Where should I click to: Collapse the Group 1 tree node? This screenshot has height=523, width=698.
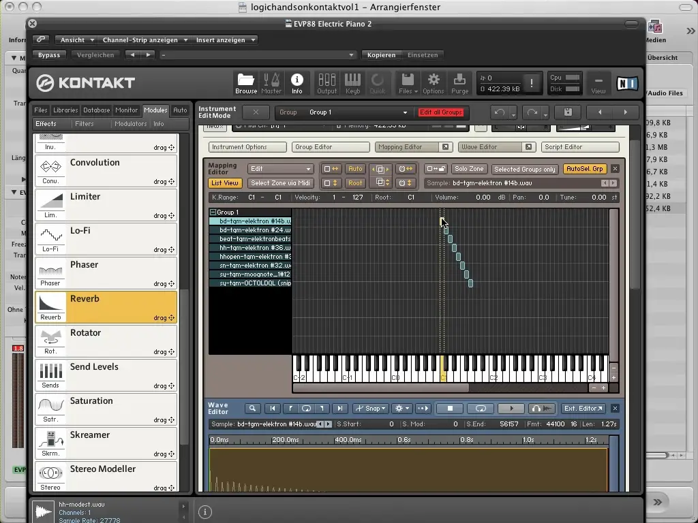213,212
